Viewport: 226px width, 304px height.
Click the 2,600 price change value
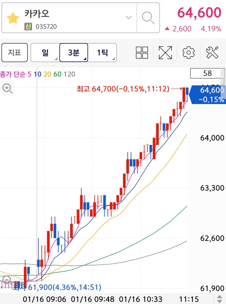pyautogui.click(x=182, y=29)
